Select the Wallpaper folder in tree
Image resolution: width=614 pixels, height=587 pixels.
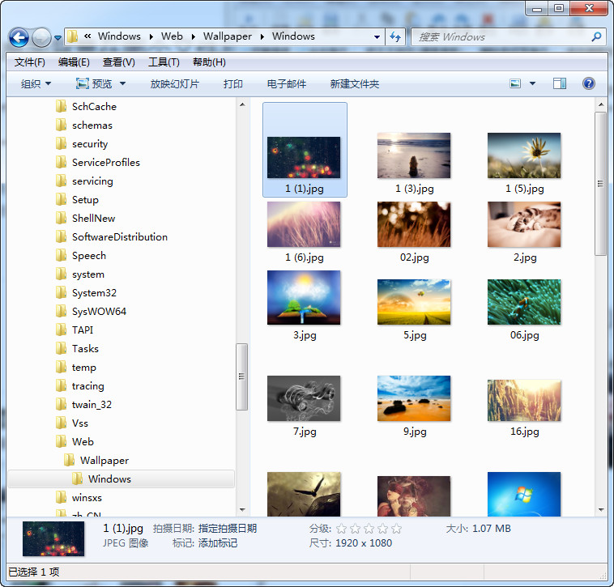(104, 460)
